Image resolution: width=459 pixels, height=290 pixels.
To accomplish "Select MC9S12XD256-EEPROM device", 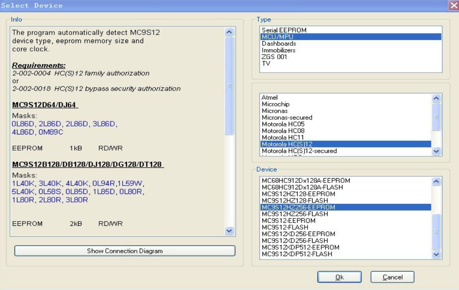I will pyautogui.click(x=346, y=234).
